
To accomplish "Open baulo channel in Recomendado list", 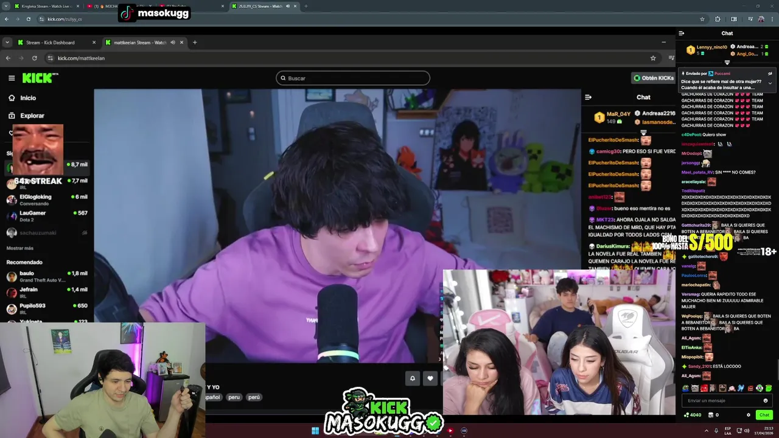I will click(47, 276).
